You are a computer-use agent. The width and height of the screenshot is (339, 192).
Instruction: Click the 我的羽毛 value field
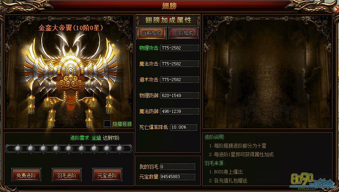(178, 167)
